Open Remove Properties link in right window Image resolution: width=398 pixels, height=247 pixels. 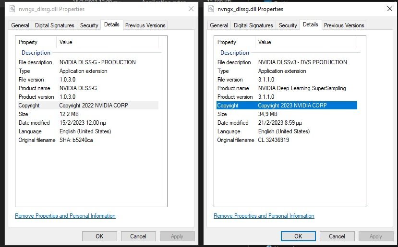(264, 216)
